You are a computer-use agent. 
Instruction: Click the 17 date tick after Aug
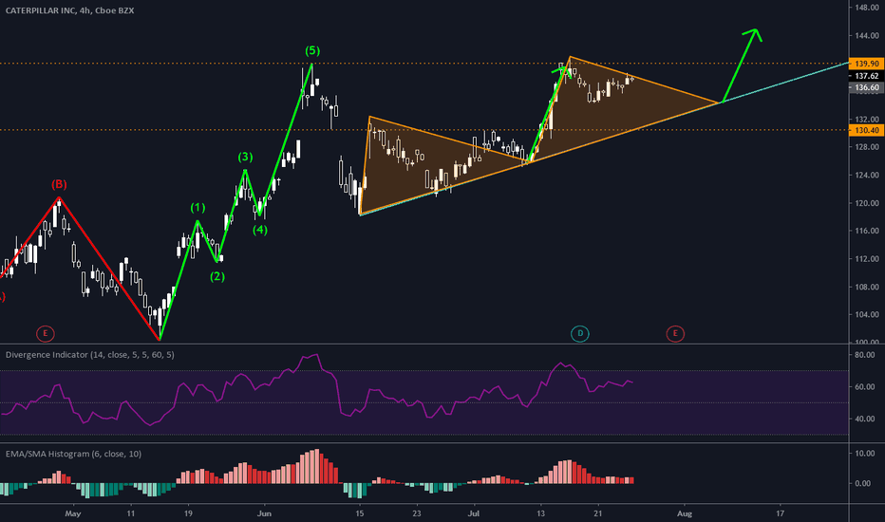tap(780, 513)
